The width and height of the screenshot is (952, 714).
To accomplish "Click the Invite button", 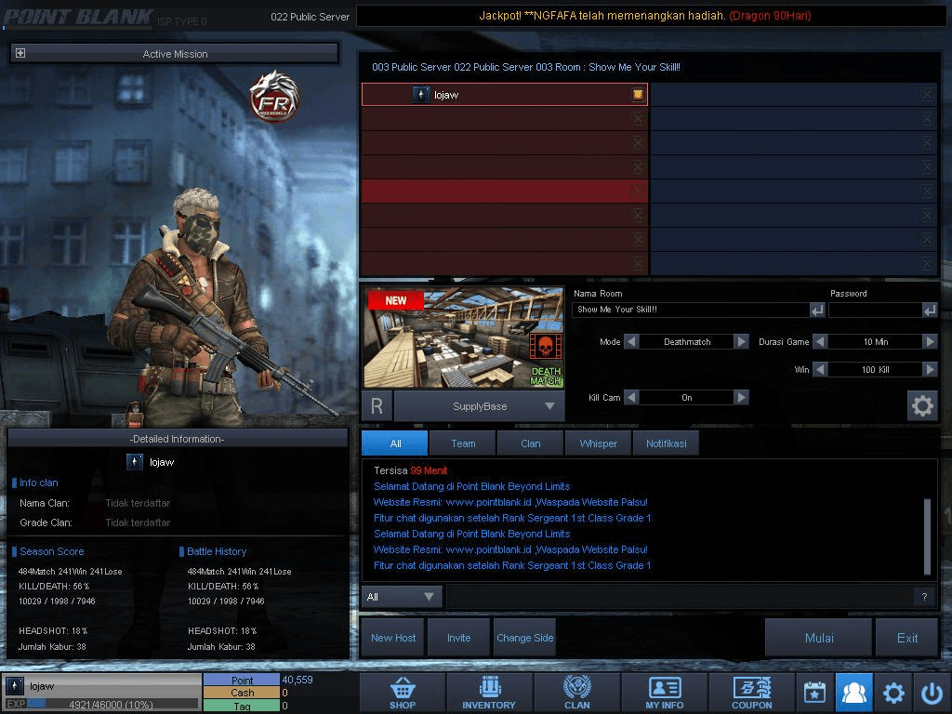I will (x=459, y=638).
